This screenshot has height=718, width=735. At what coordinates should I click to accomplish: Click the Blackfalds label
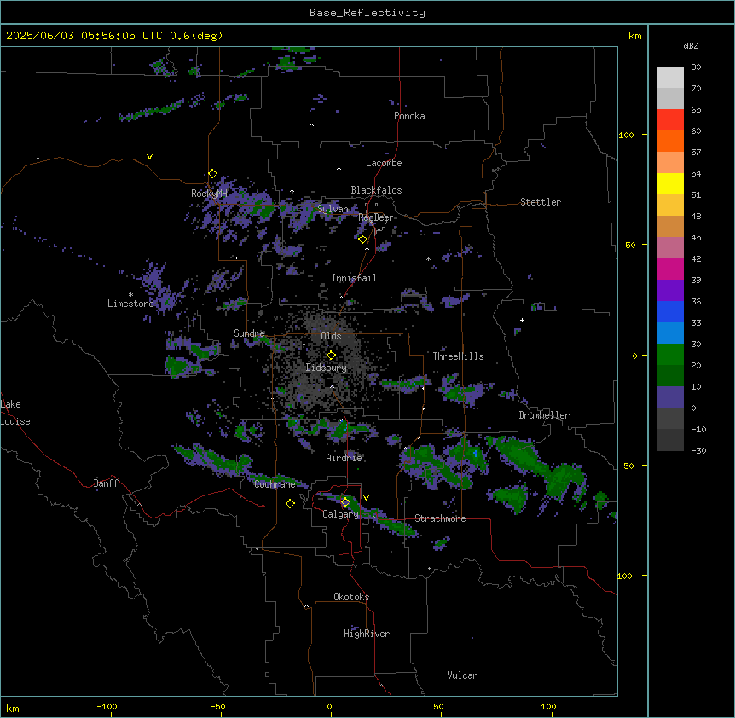click(376, 190)
